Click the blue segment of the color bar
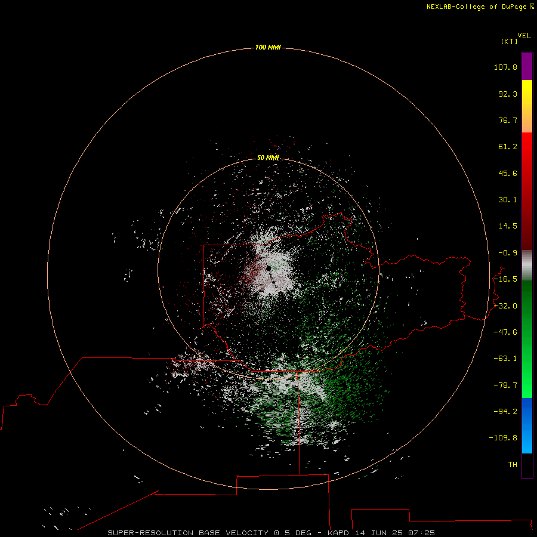Screen dimensions: 537x537 (x=527, y=425)
